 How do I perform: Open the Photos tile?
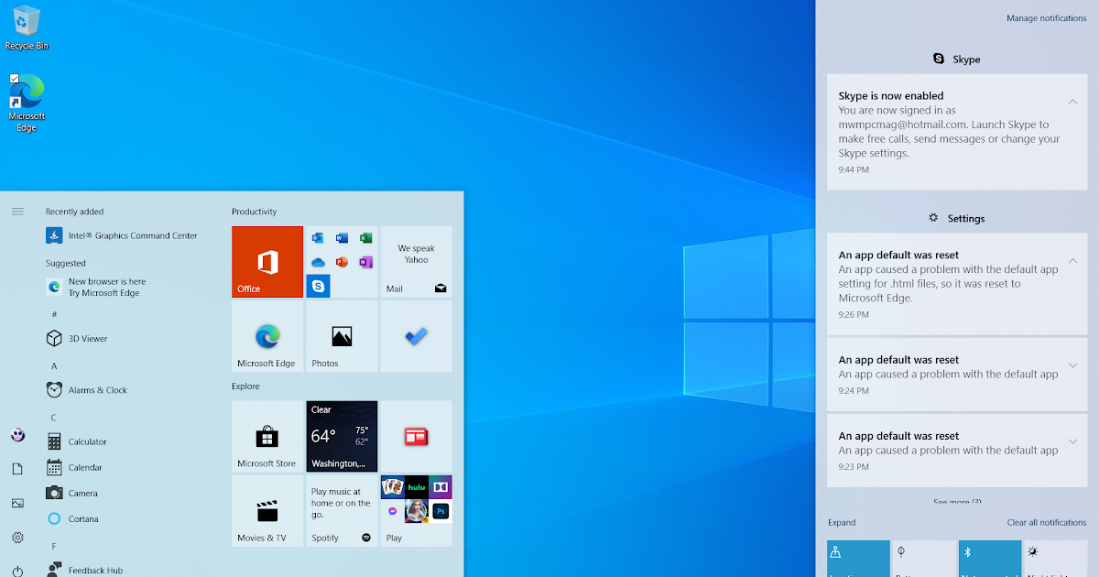342,336
